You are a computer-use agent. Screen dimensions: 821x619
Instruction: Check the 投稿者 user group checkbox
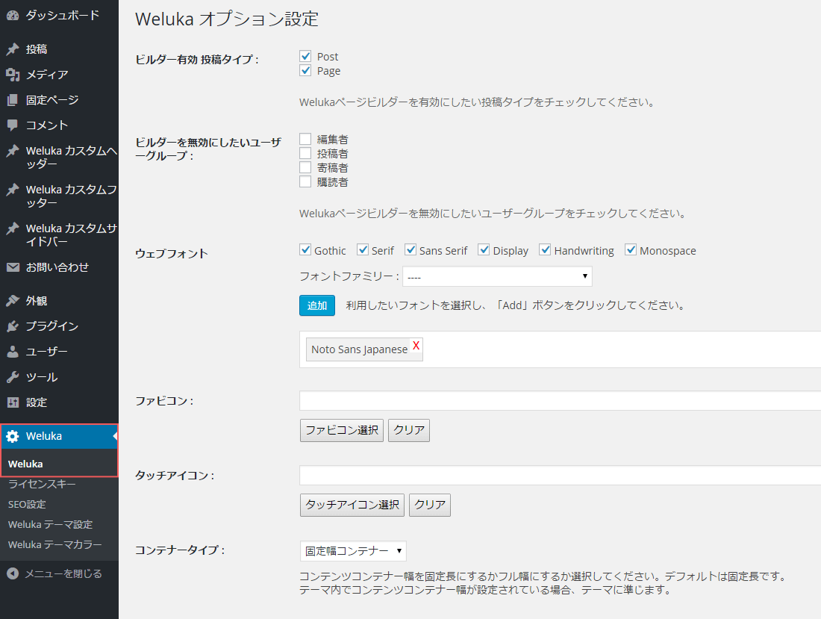[x=305, y=153]
